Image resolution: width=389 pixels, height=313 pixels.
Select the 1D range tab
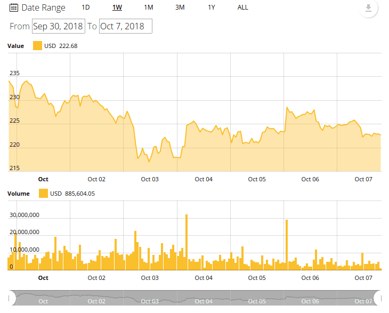pos(86,7)
